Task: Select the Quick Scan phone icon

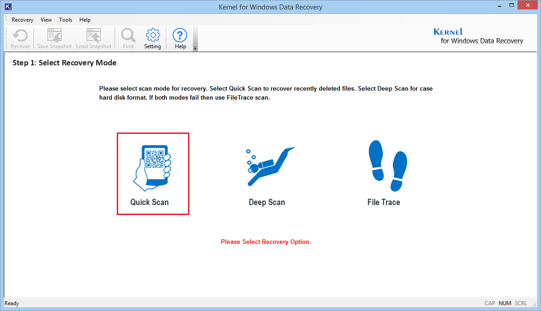Action: coord(153,168)
